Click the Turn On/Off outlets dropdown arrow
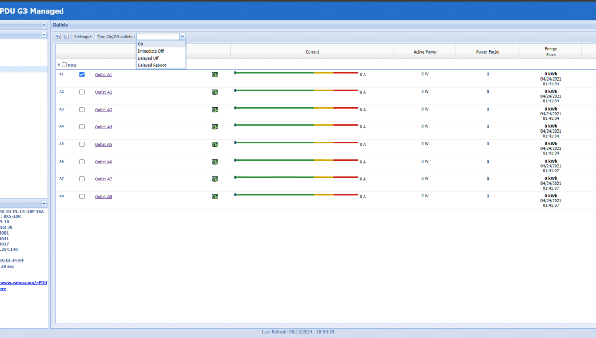The width and height of the screenshot is (596, 338). tap(182, 37)
